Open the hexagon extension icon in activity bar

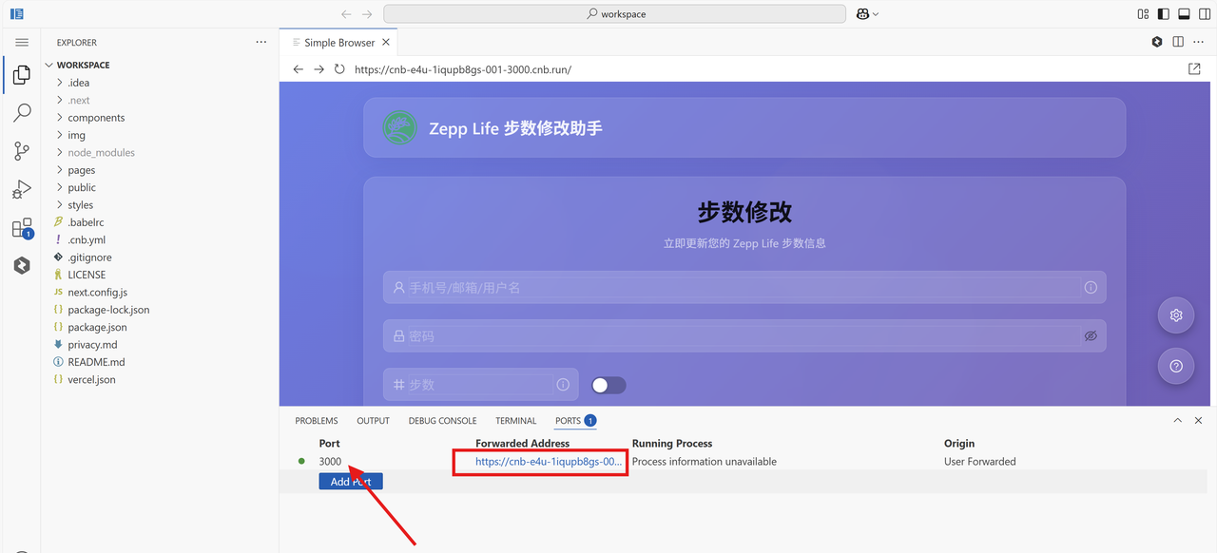21,266
